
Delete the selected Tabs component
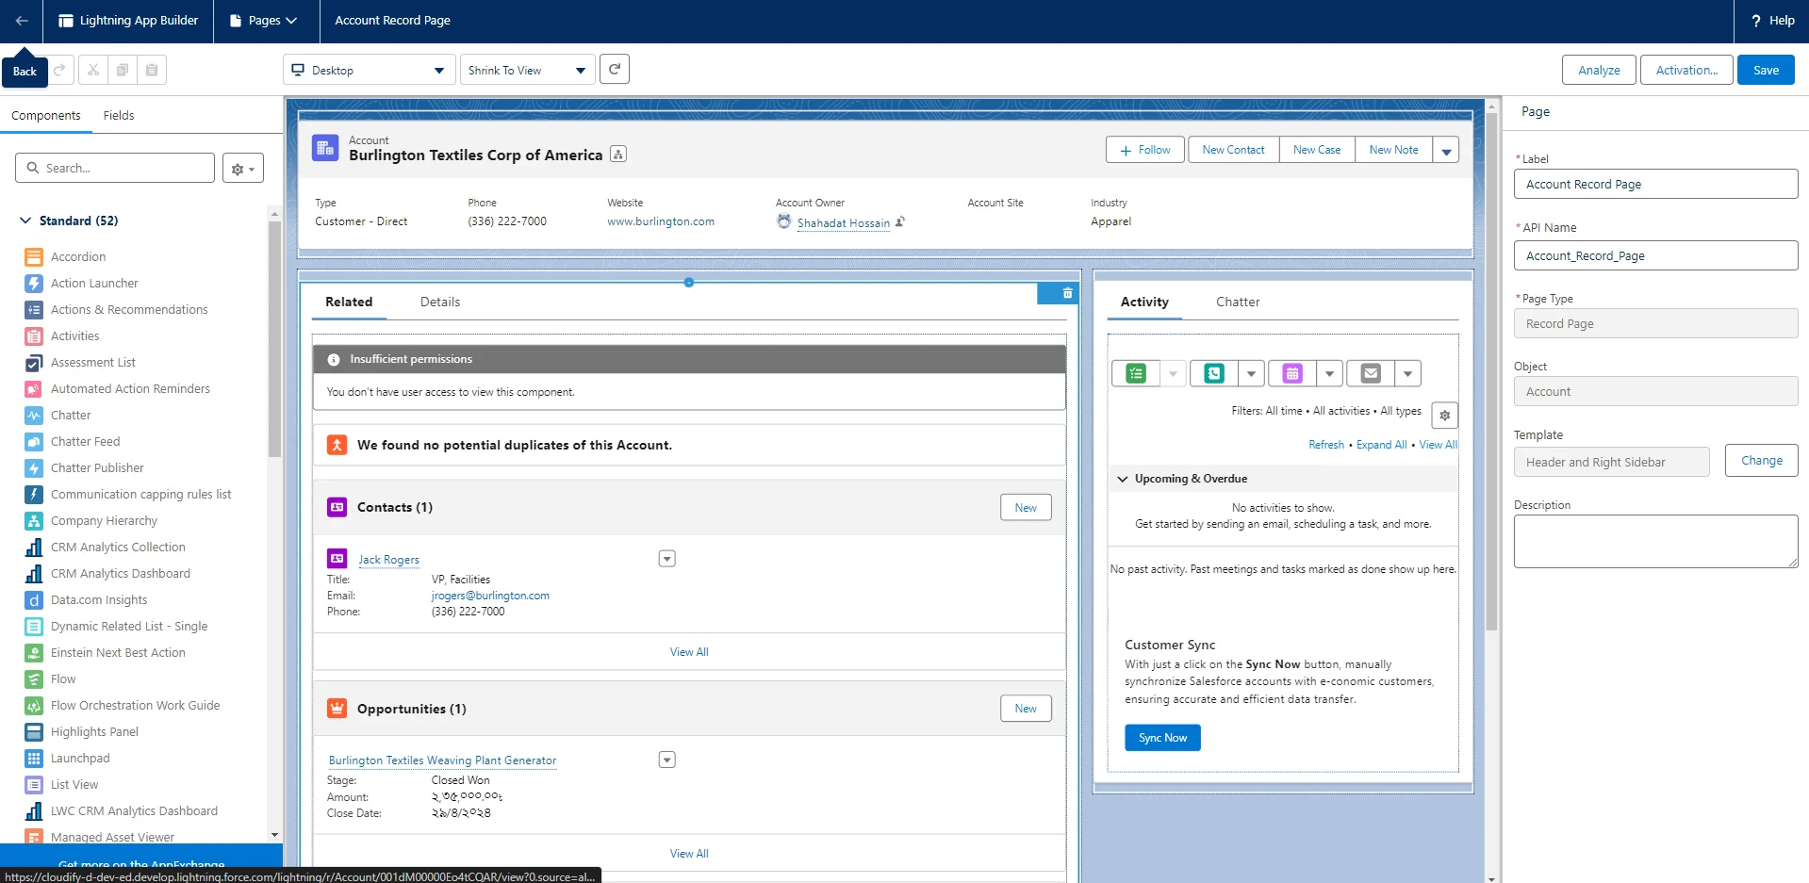[x=1067, y=293]
